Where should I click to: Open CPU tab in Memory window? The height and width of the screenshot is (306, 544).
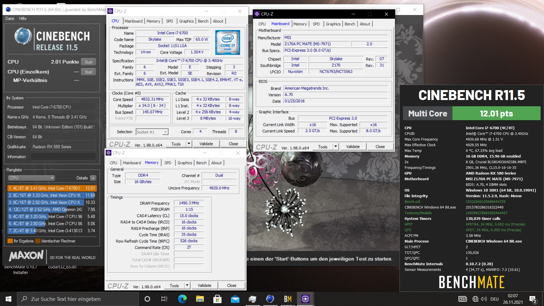tap(113, 163)
